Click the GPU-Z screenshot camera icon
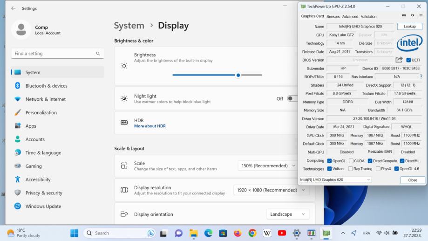Image resolution: width=428 pixels, height=241 pixels. coord(404,16)
